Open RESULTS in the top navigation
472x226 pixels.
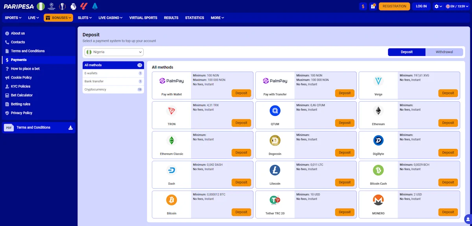tap(171, 18)
